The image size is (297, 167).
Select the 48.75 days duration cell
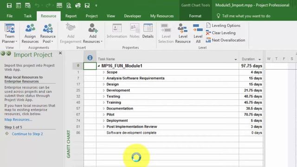[251, 96]
